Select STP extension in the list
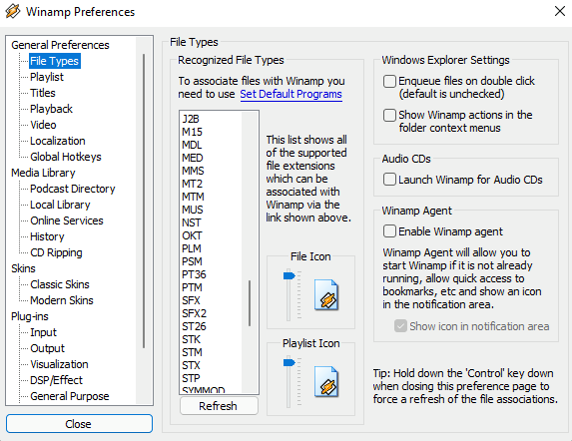 (191, 378)
